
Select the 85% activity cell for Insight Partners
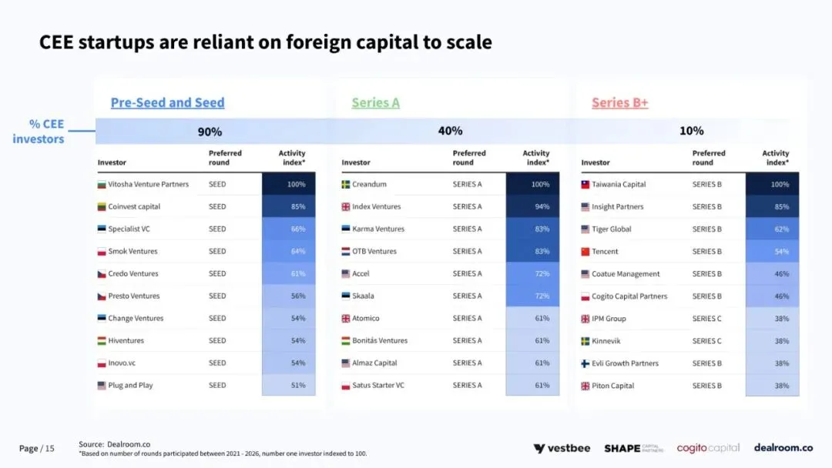[x=772, y=207]
